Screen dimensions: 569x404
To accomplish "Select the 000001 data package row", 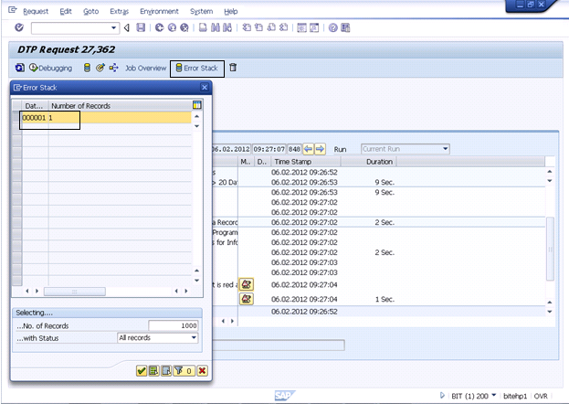I will (106, 117).
